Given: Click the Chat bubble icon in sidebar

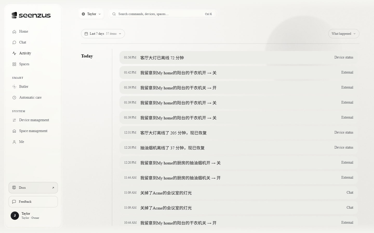Looking at the screenshot, I should [x=14, y=42].
